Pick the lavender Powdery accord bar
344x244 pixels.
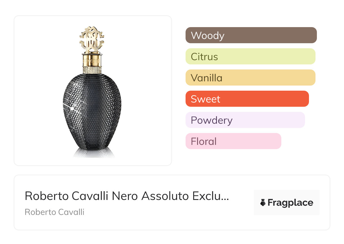tap(245, 120)
